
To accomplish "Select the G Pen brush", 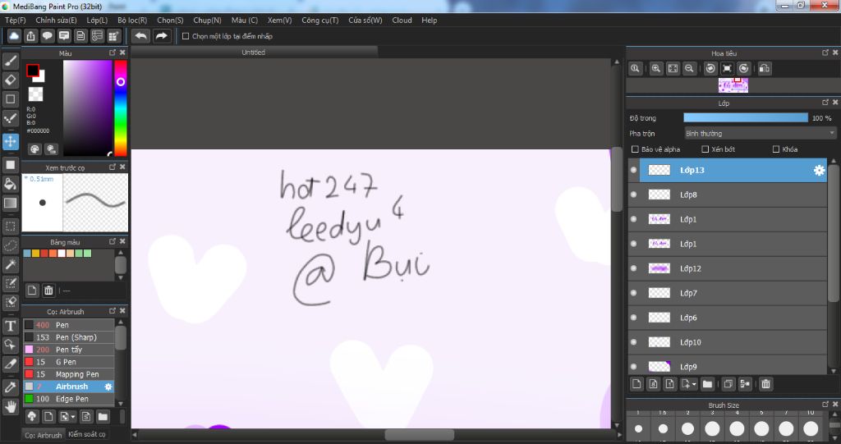I will click(x=69, y=362).
